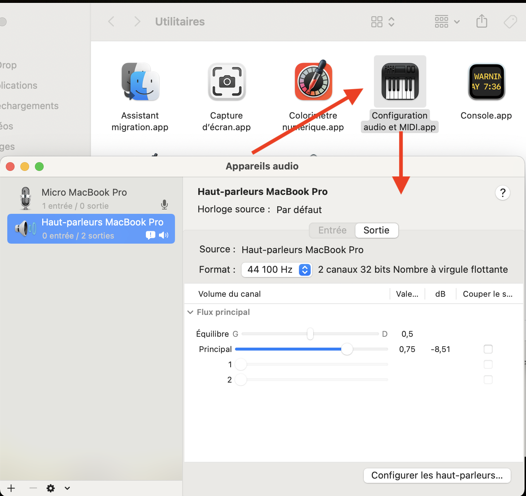The image size is (526, 496).
Task: Collapse the Flux principal section
Action: tap(190, 312)
